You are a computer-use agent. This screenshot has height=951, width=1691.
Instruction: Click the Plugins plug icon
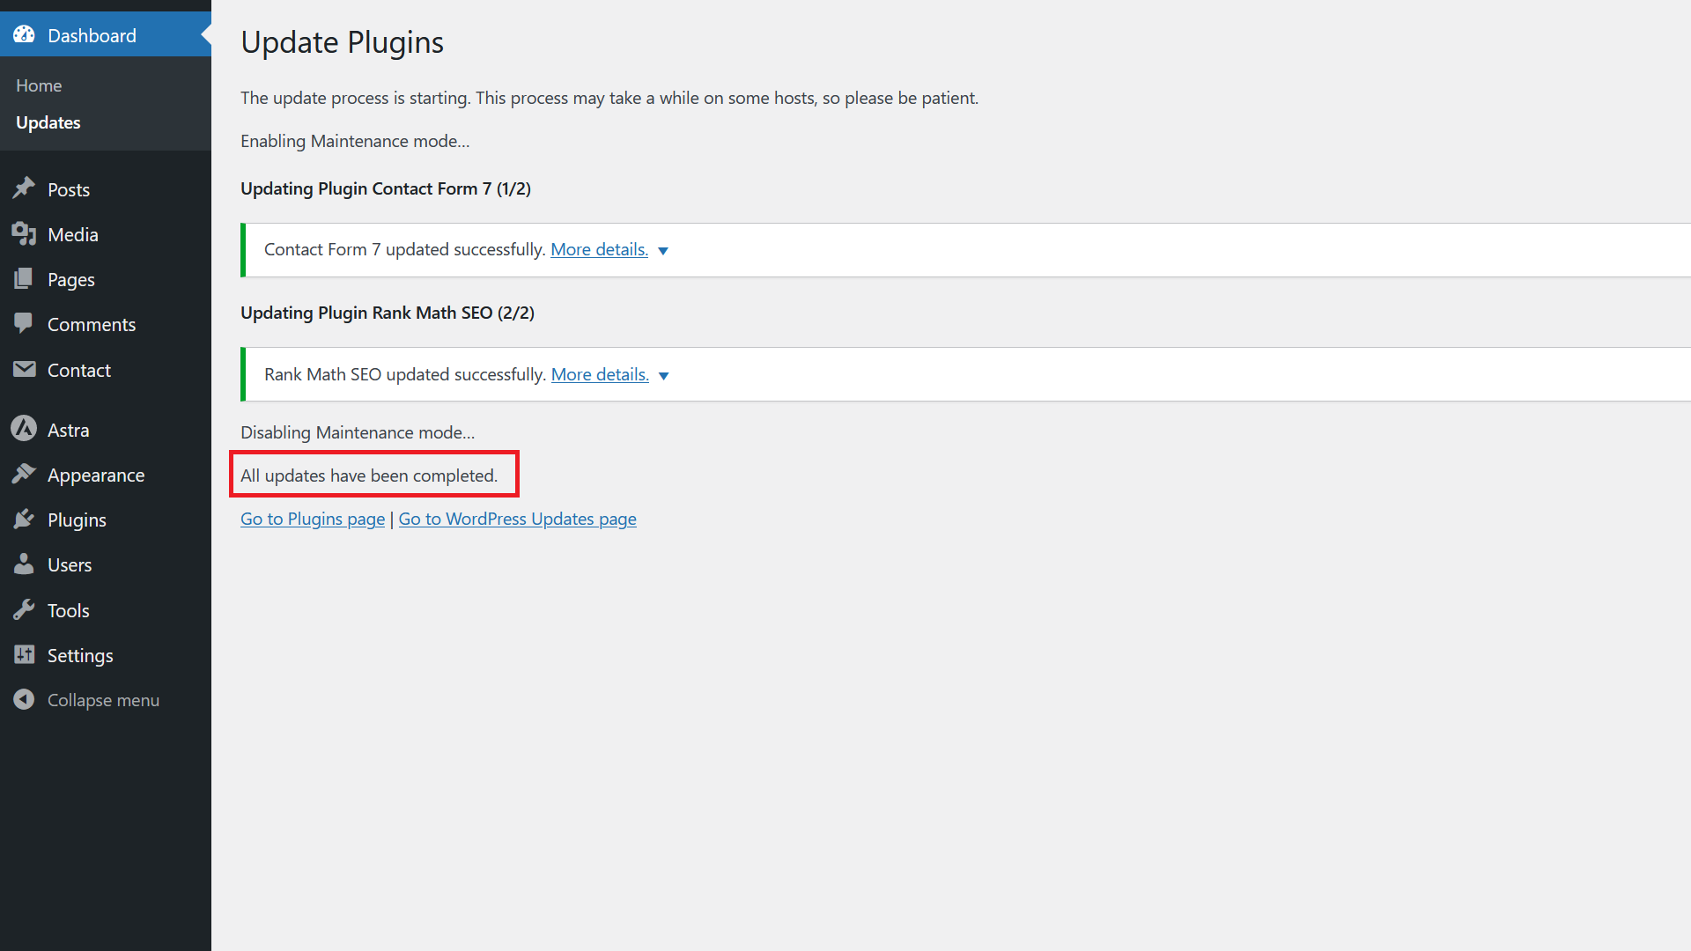tap(24, 520)
